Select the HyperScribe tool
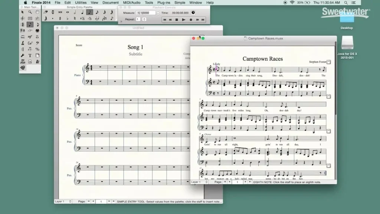The image size is (380, 214). pos(23,31)
